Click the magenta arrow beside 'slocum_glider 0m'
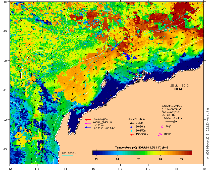Screen dimensions: 211x170 88,123
